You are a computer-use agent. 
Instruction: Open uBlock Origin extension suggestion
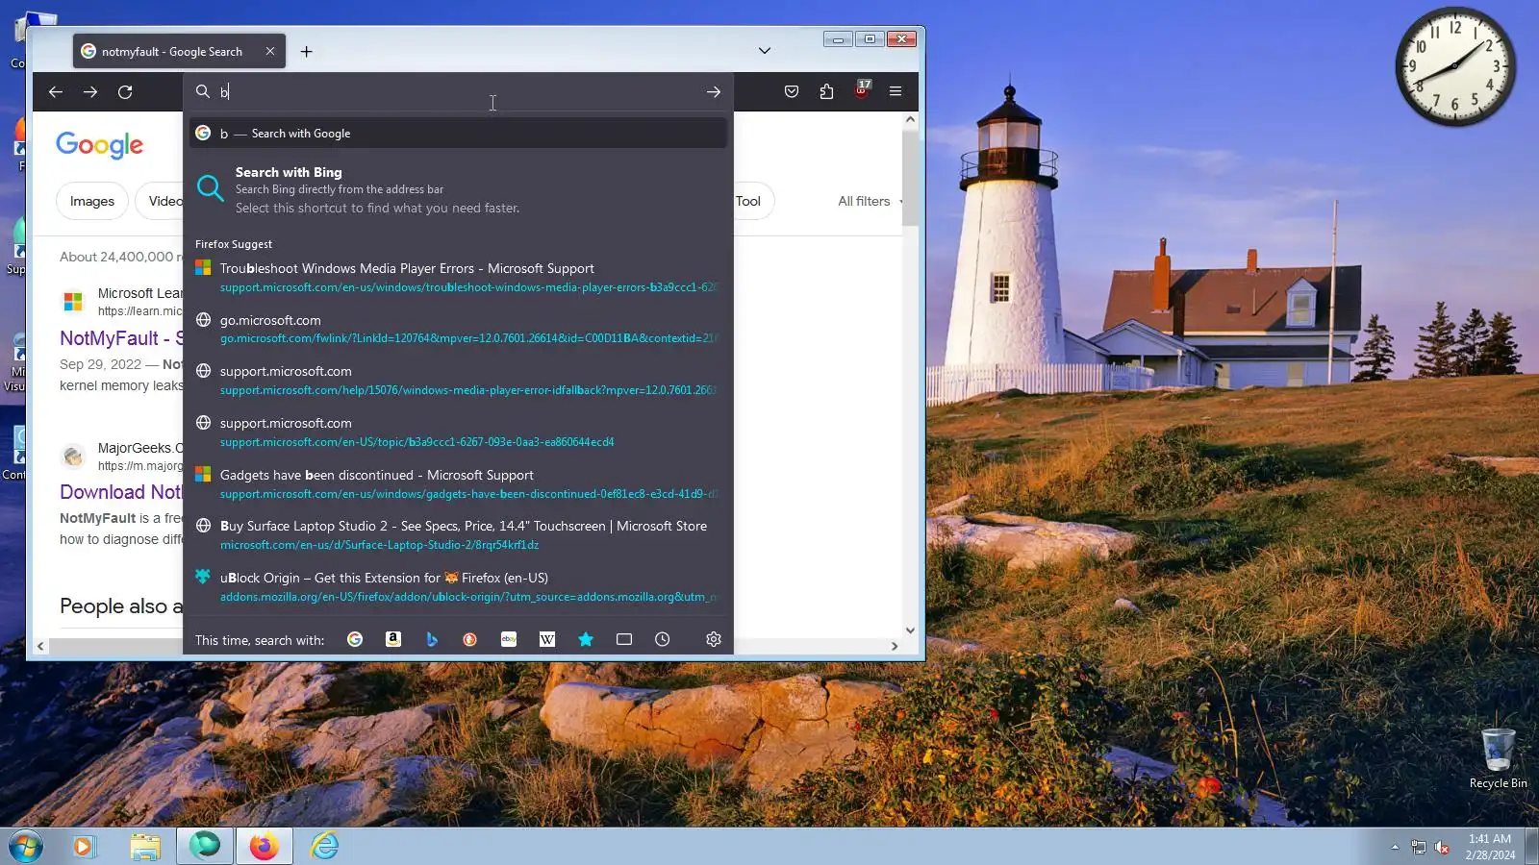[458, 587]
